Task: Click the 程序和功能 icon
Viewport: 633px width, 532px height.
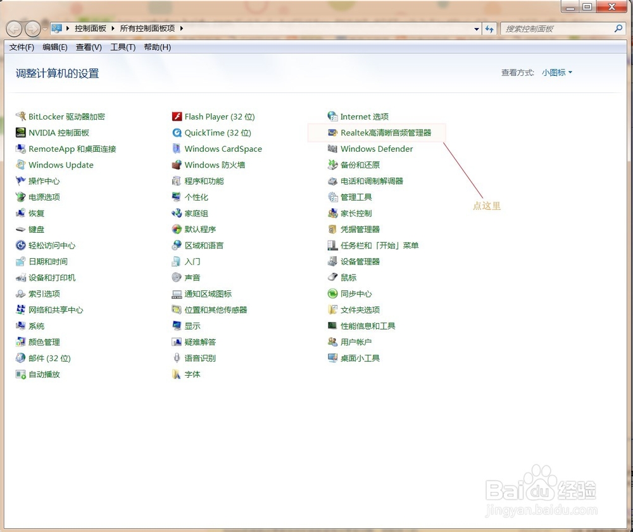Action: coord(177,181)
